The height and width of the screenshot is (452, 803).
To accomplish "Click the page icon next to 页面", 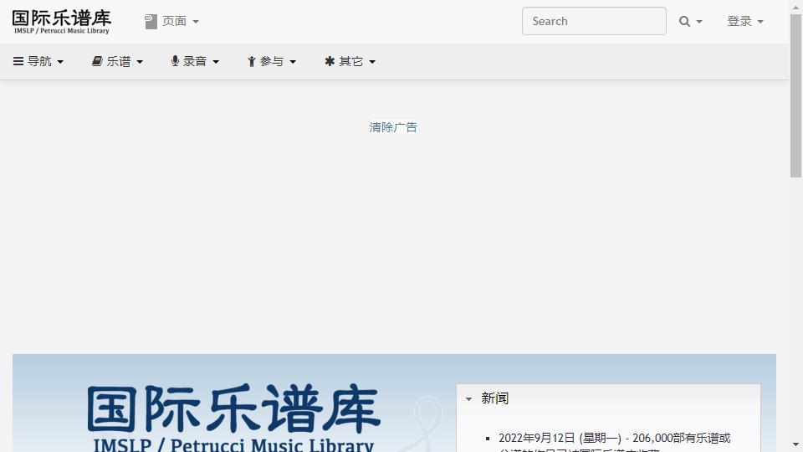I will (151, 22).
